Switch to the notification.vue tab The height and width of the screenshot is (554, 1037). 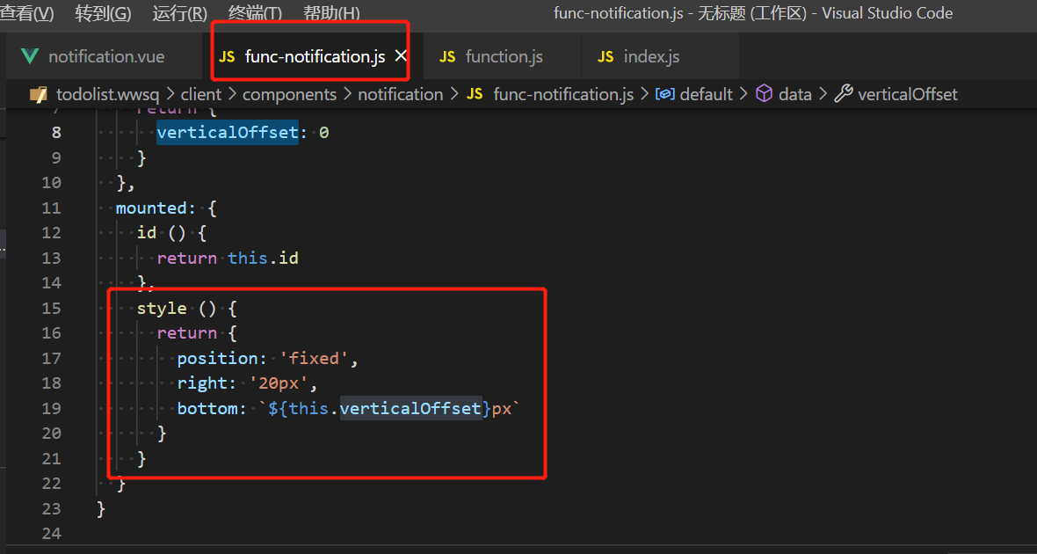pos(105,56)
